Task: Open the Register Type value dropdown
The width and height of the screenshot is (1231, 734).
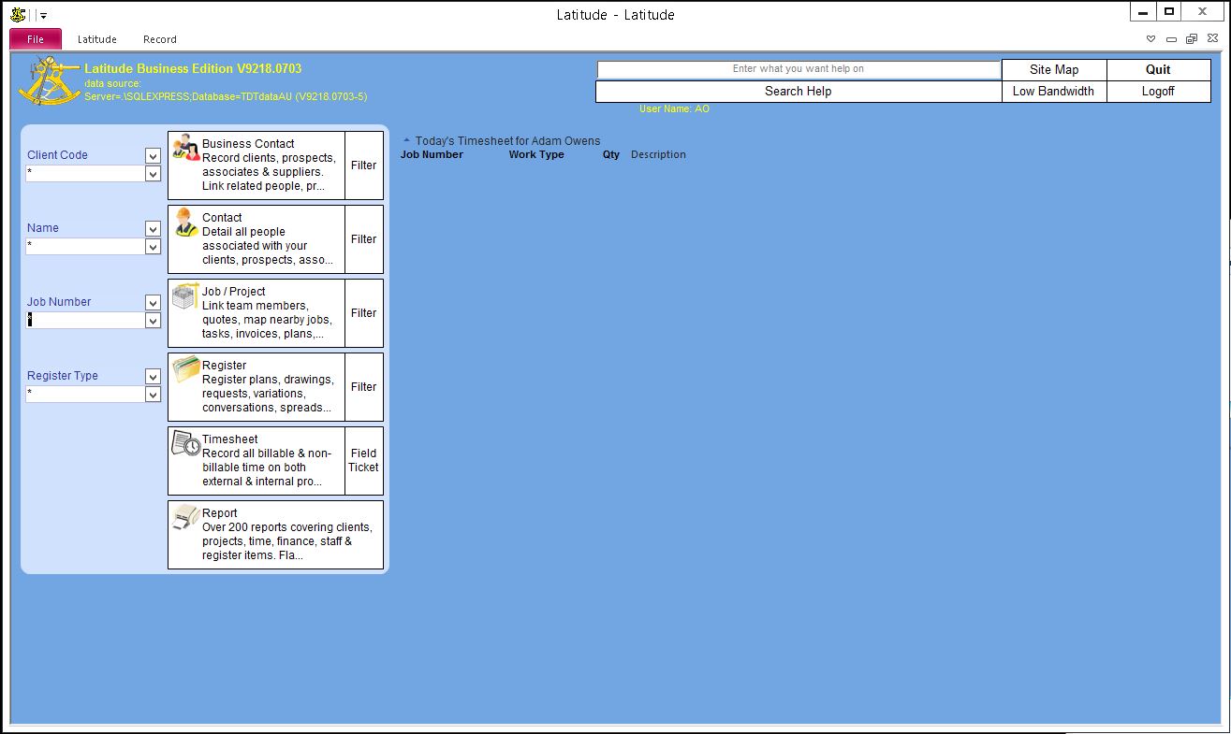Action: click(x=153, y=395)
